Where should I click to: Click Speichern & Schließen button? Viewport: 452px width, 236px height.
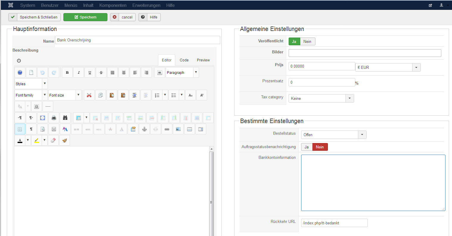click(35, 17)
